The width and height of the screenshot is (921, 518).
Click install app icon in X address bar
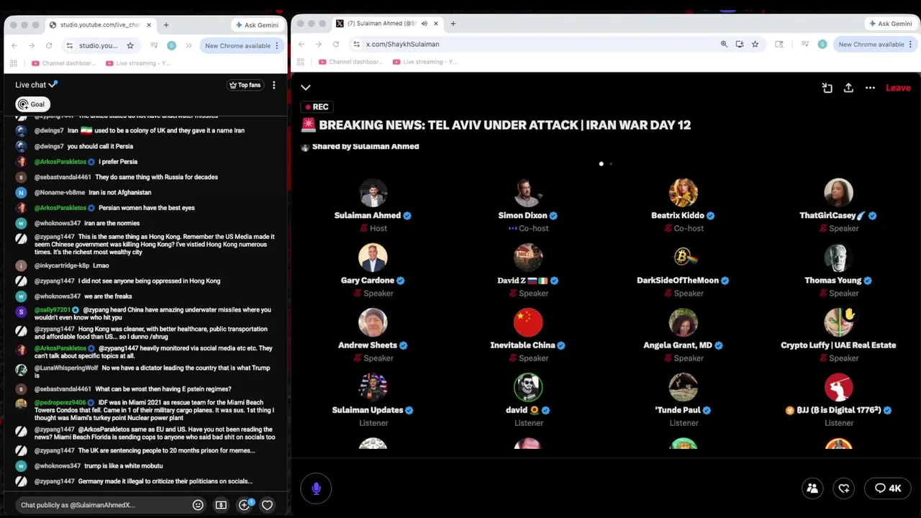[x=740, y=44]
